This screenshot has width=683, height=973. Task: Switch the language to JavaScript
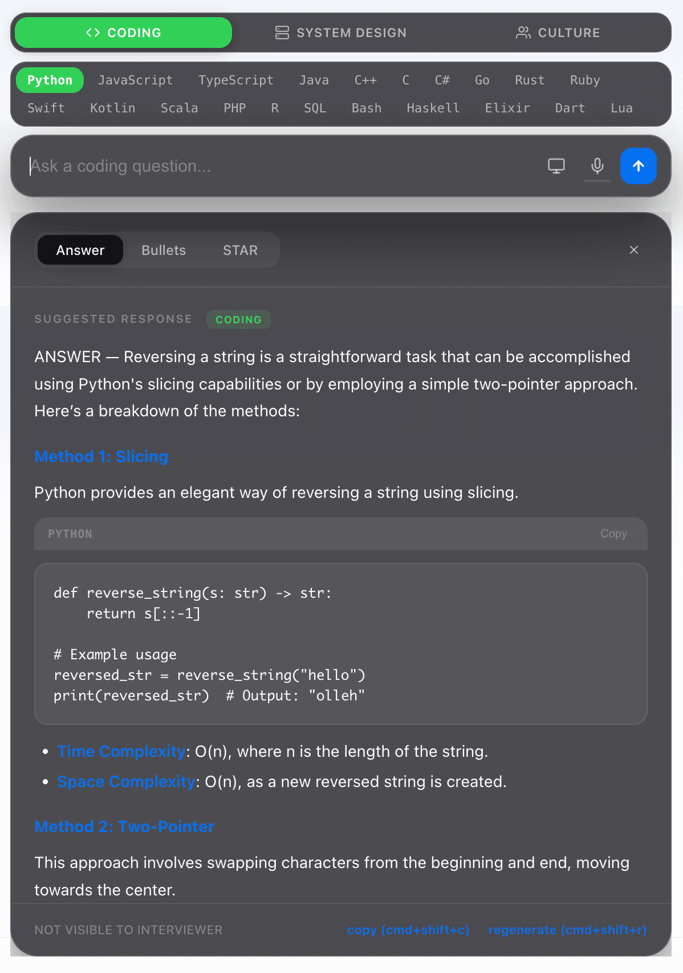[x=136, y=80]
